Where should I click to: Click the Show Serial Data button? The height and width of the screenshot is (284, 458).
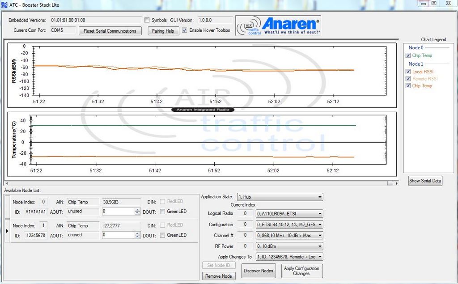(425, 181)
